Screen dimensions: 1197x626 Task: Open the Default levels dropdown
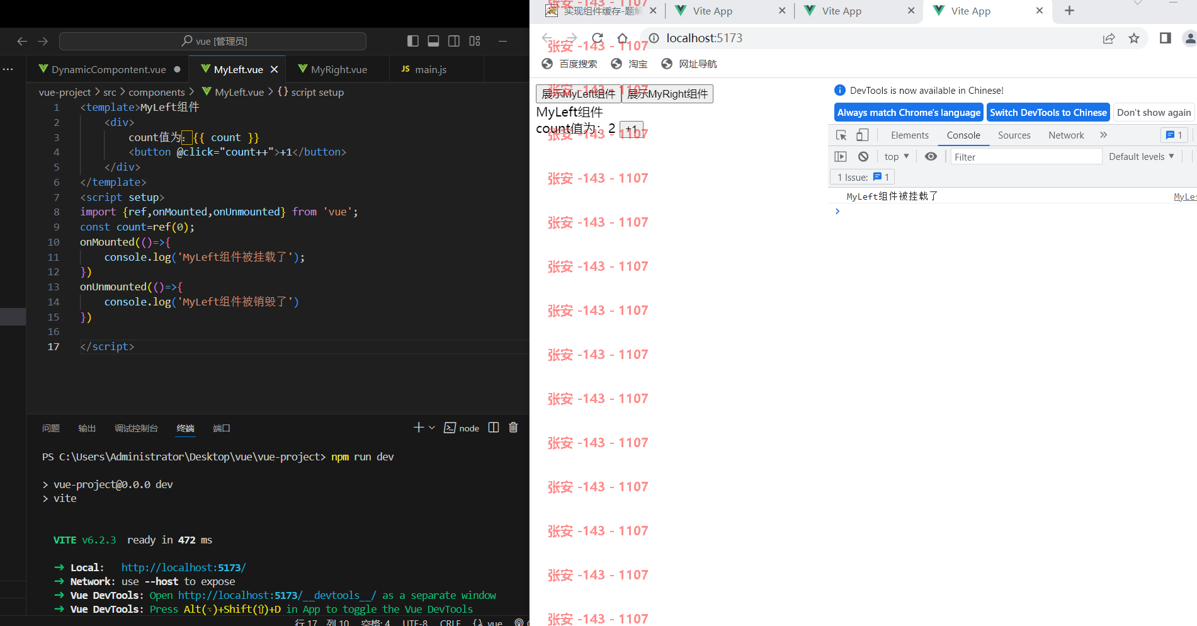point(1141,156)
